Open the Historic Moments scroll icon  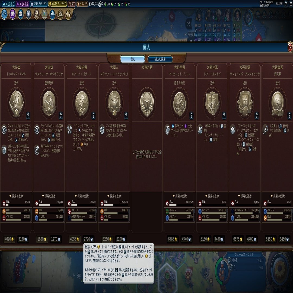68,14
